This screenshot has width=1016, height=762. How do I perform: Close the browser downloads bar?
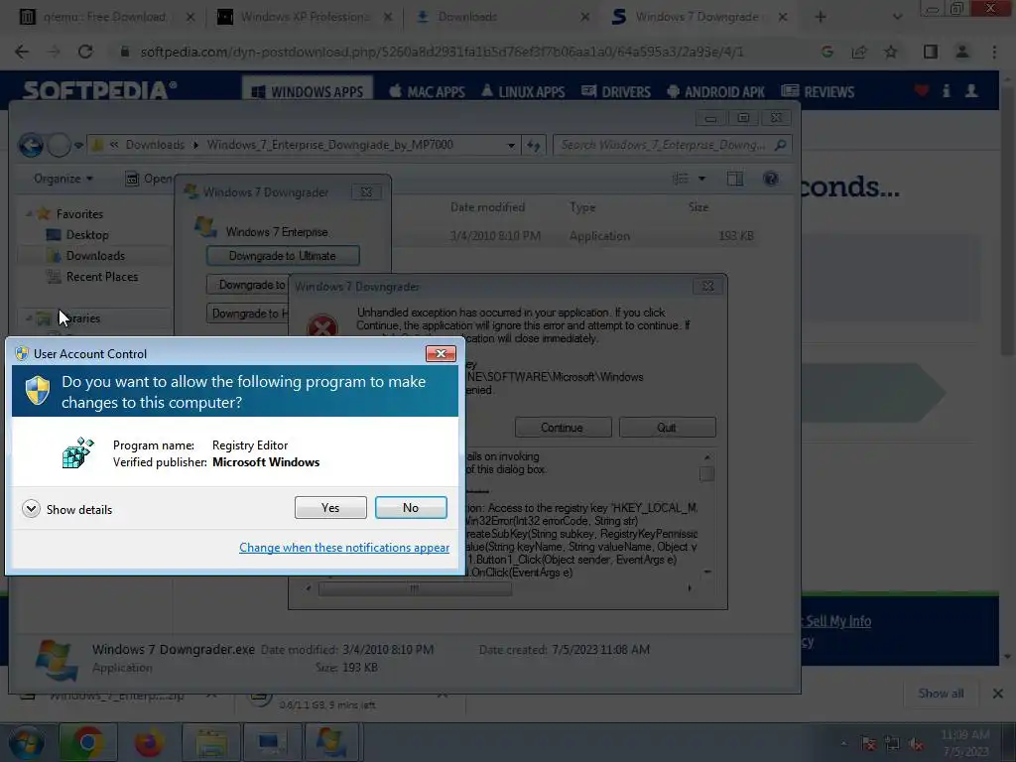[x=998, y=694]
